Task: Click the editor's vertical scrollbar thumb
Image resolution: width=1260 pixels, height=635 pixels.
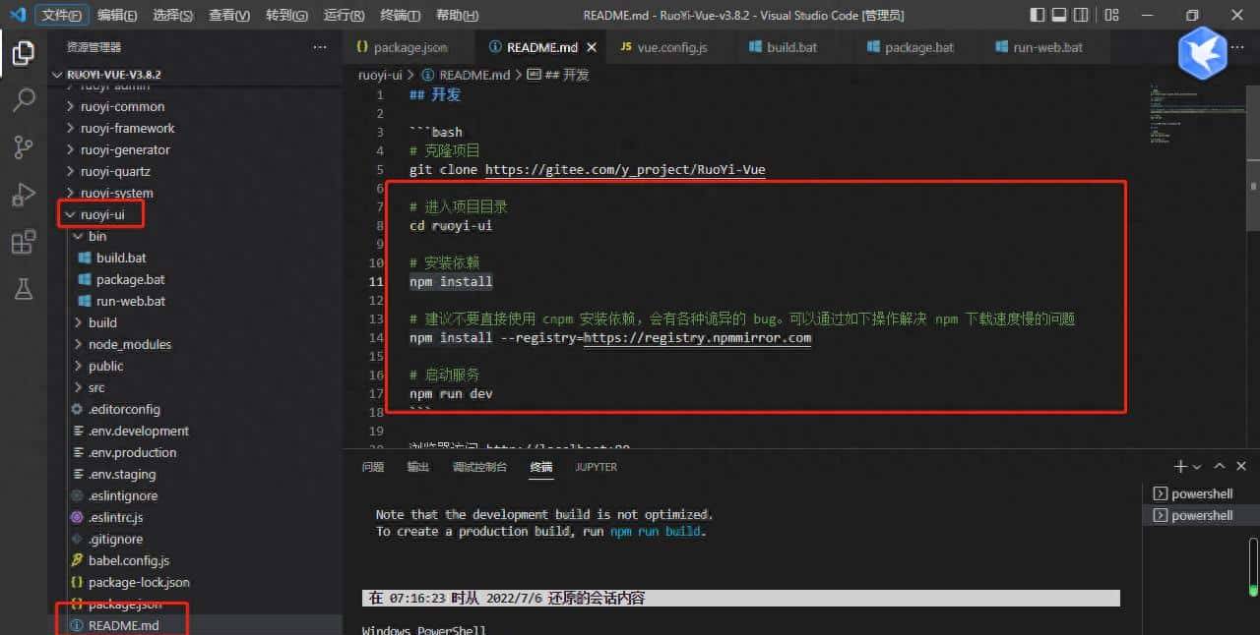Action: click(x=1253, y=186)
